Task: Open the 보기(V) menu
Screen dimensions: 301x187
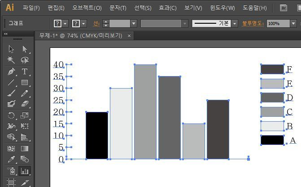Action: click(x=193, y=8)
